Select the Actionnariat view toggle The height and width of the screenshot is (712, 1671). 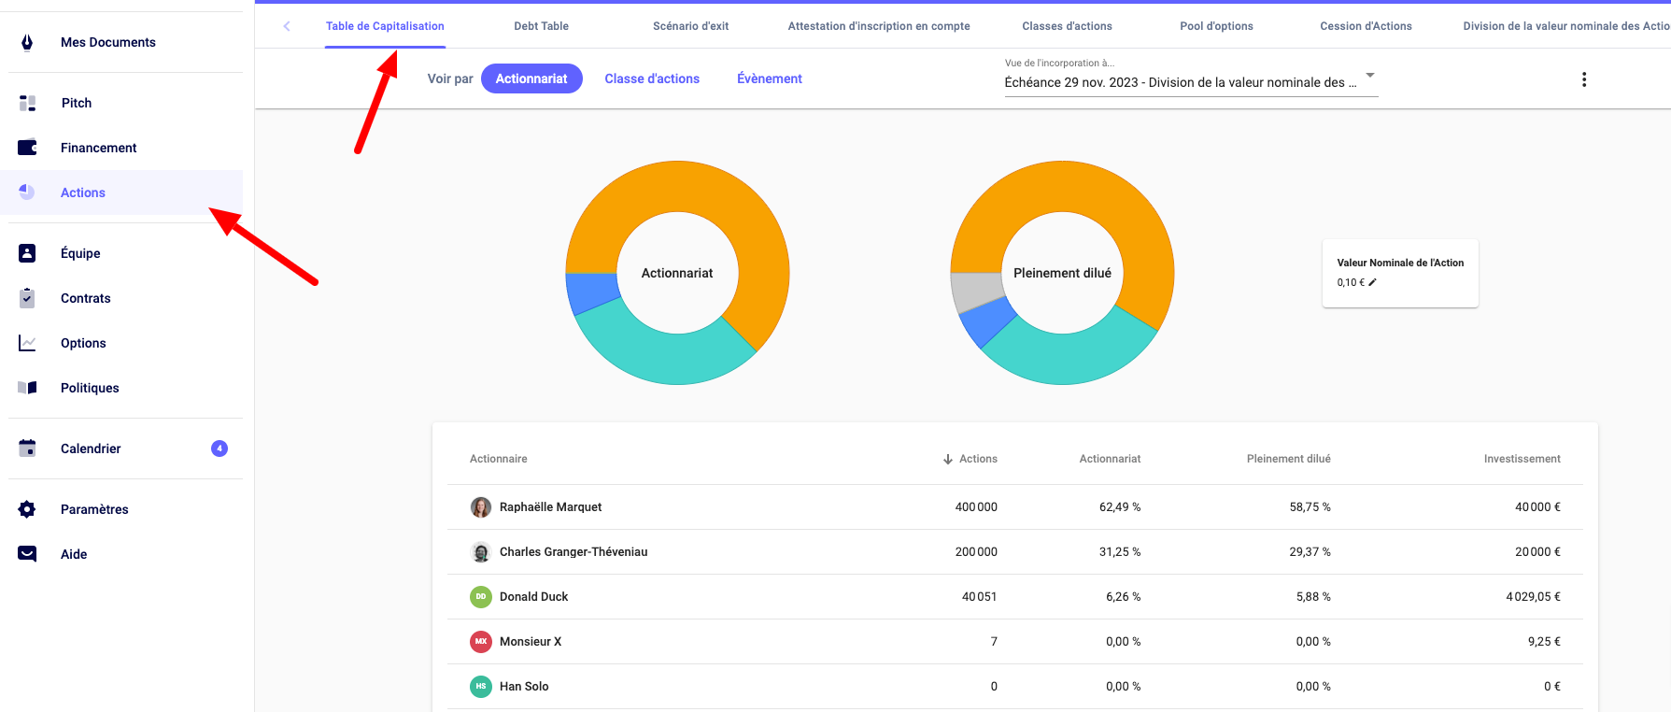[531, 78]
